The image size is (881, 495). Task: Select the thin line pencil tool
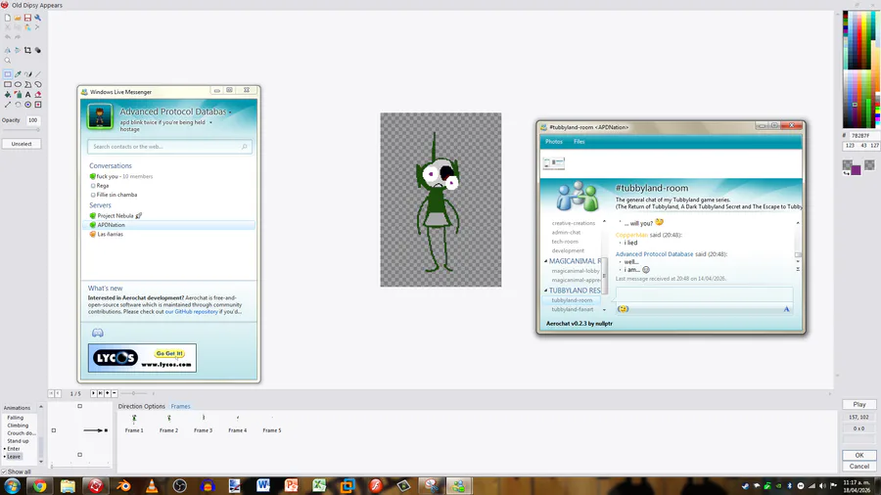(x=37, y=73)
